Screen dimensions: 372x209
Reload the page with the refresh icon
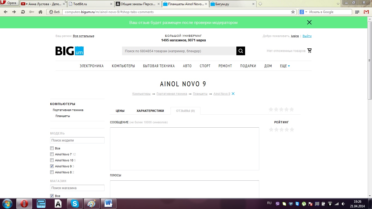point(23,12)
